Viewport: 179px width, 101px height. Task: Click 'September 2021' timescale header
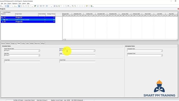(x=77, y=14)
